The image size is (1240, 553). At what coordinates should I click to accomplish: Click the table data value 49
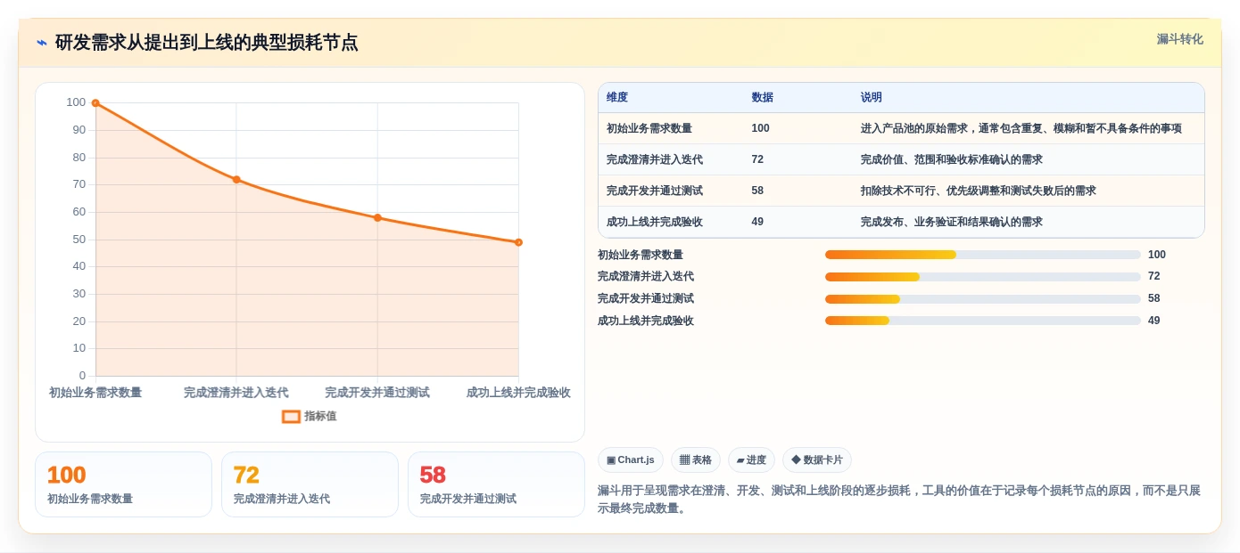click(x=757, y=222)
